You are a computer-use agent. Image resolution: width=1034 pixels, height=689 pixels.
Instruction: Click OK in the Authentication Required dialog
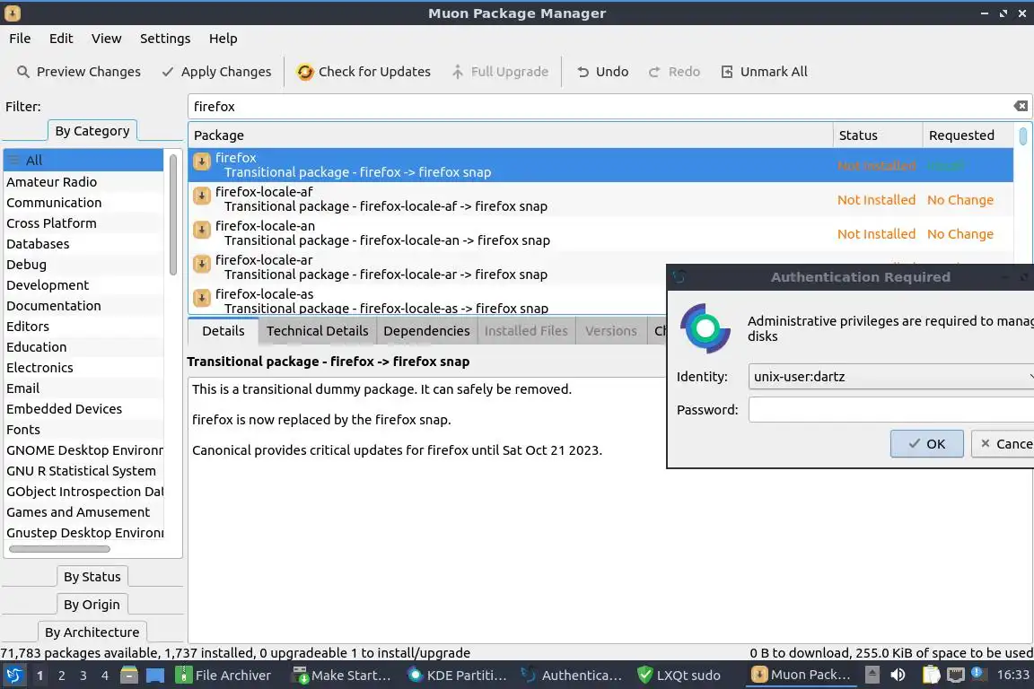point(926,444)
